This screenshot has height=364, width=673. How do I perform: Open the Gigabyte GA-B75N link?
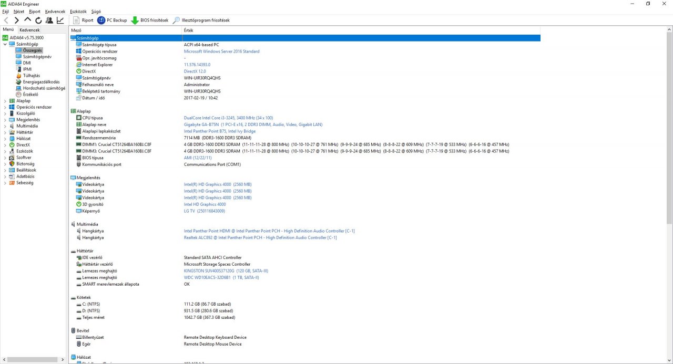(x=253, y=124)
